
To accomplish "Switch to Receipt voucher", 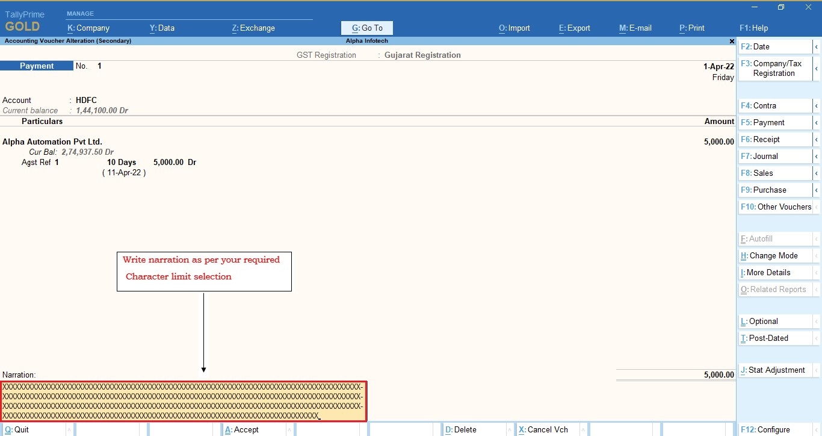I will [770, 139].
